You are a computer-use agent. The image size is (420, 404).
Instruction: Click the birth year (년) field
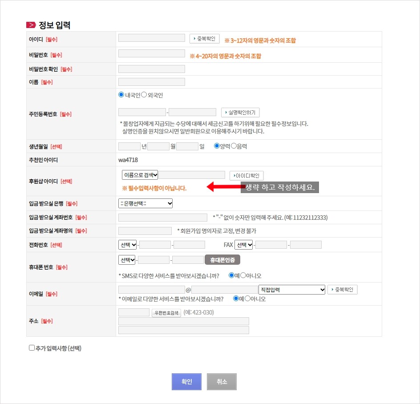pos(129,146)
